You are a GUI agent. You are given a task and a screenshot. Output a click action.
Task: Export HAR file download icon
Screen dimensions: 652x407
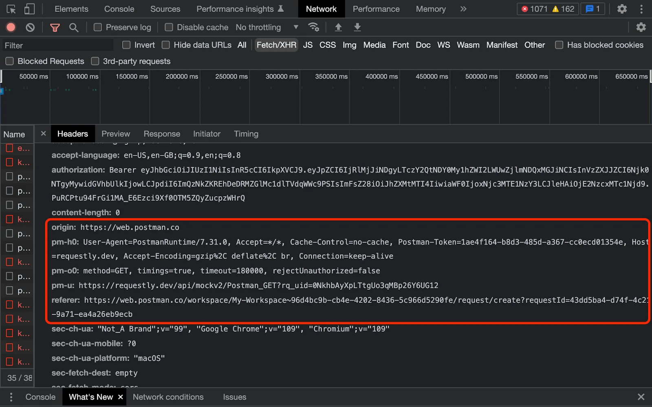click(x=357, y=27)
